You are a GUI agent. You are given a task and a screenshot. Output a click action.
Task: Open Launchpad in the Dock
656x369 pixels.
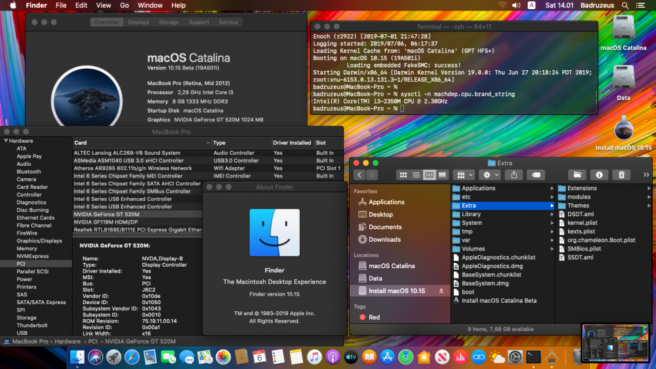113,357
